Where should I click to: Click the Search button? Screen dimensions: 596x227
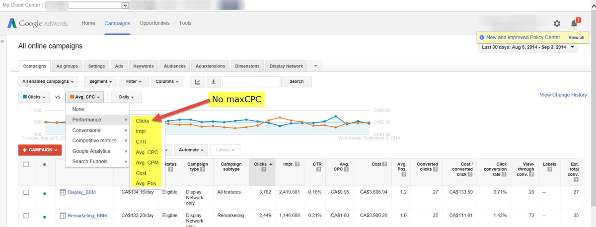[296, 82]
